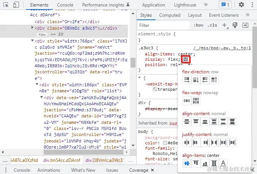The image size is (257, 174).
Task: Open the Lighthouse tab
Action: [185, 5]
